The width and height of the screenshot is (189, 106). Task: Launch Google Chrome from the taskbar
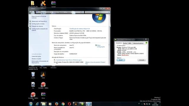click(63, 104)
